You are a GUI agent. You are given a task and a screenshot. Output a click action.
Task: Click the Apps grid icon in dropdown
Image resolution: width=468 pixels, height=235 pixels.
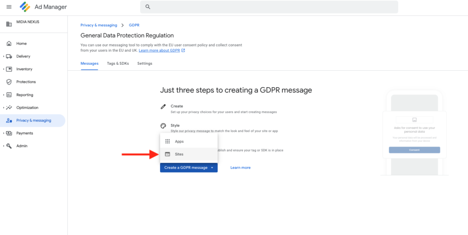point(167,141)
